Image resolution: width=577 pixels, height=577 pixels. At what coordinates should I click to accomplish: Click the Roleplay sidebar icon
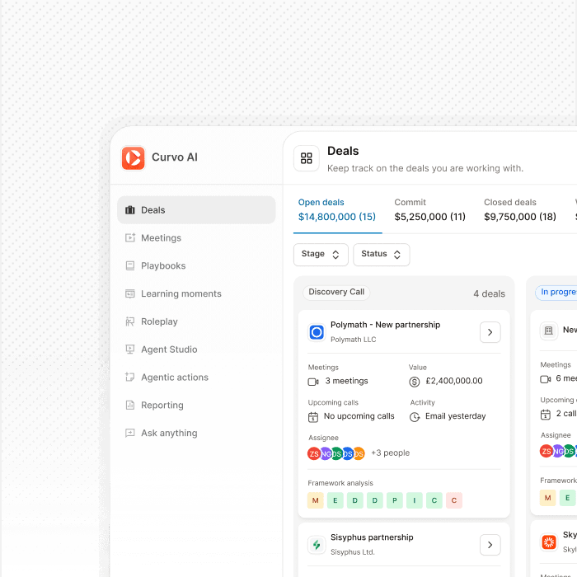(x=130, y=321)
